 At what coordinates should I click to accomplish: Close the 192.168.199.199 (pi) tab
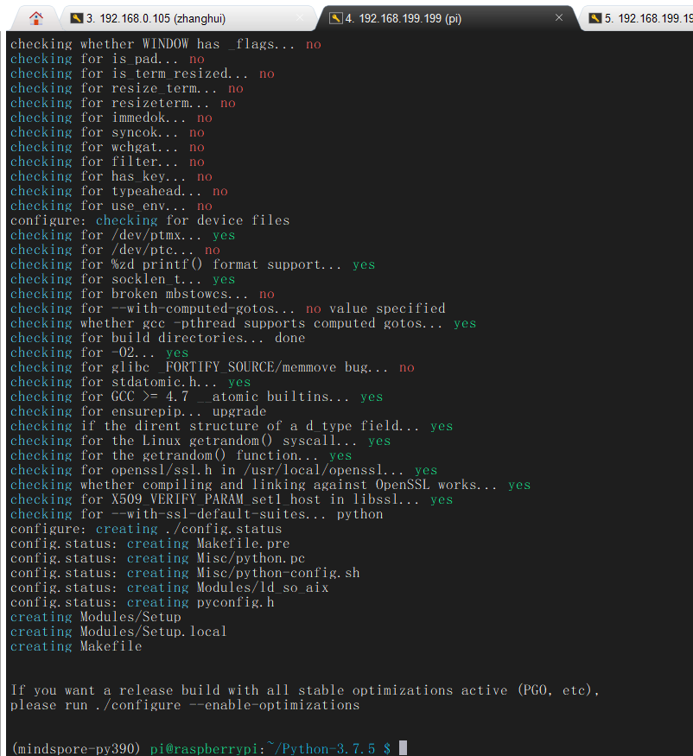[559, 18]
